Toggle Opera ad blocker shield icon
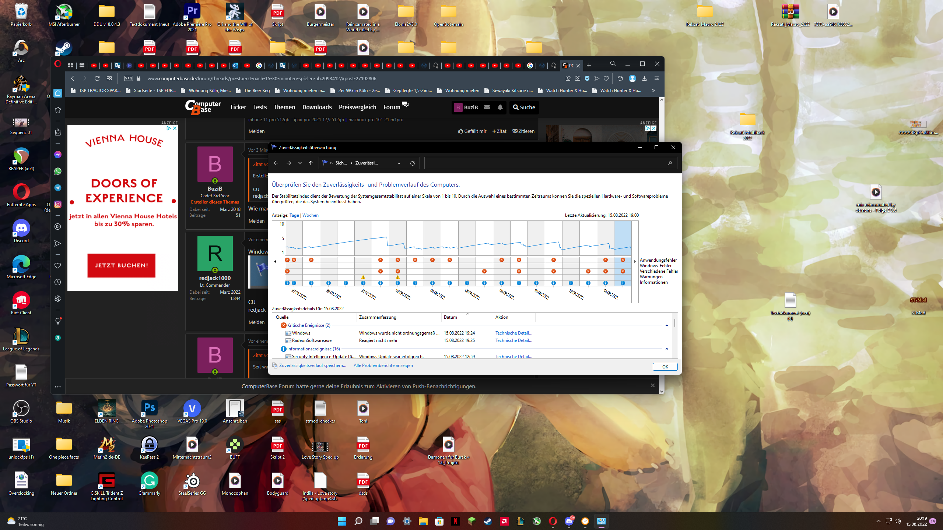This screenshot has height=530, width=943. pyautogui.click(x=587, y=78)
